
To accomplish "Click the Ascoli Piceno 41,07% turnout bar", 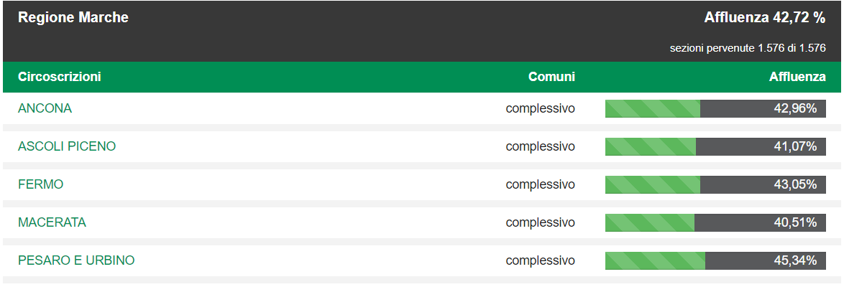I will point(715,146).
